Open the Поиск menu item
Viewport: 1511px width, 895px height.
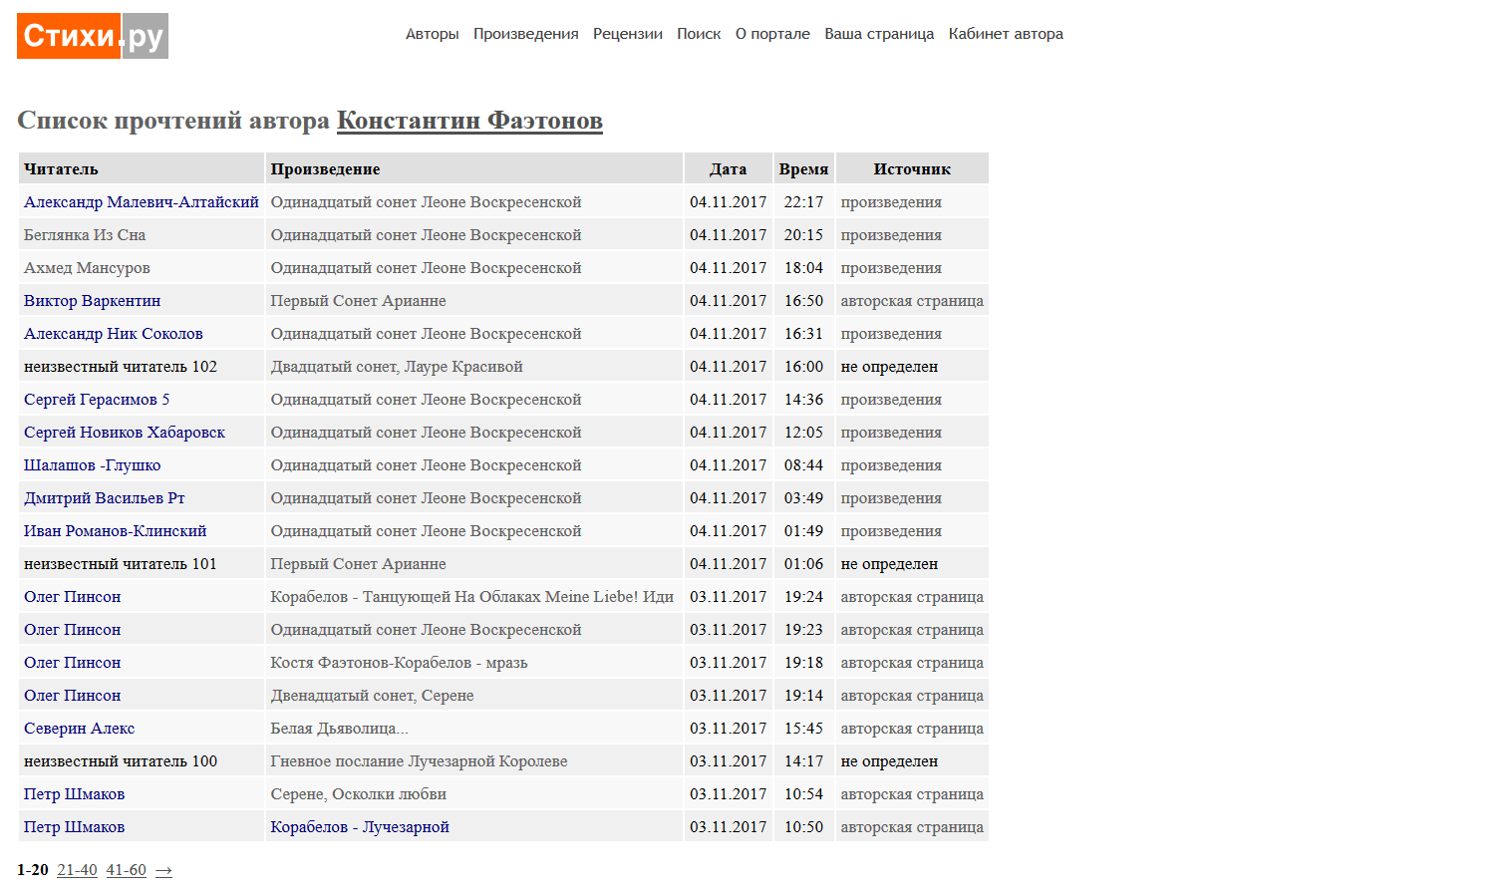tap(699, 34)
